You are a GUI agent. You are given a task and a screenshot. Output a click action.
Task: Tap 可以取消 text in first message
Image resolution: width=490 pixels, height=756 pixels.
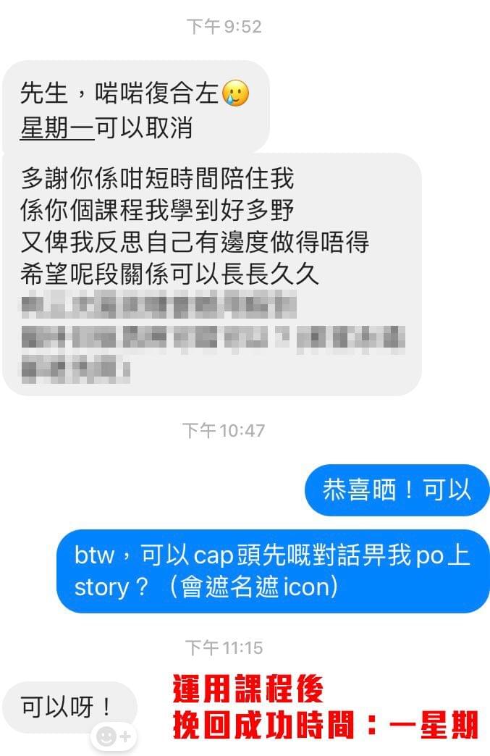coord(143,127)
